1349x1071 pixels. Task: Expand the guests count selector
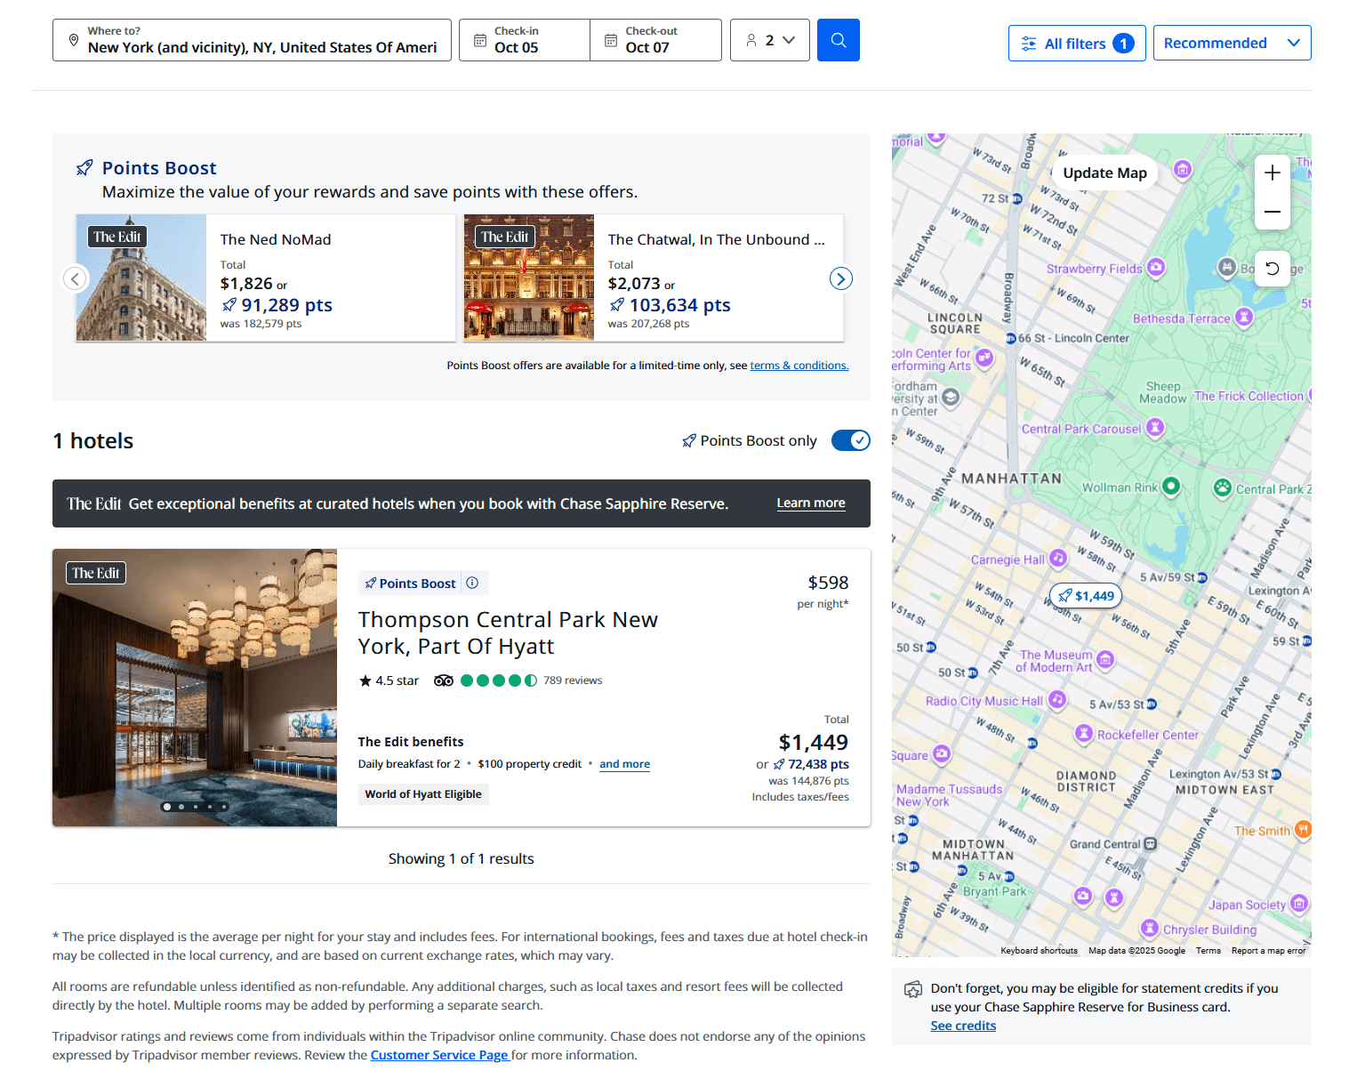click(769, 40)
